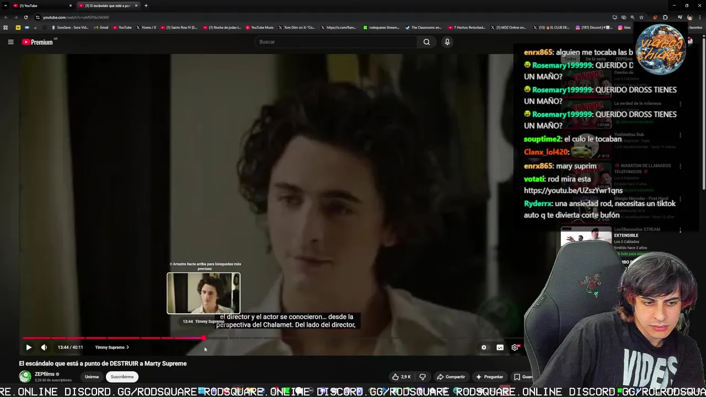Click the search magnifier button
The height and width of the screenshot is (397, 706).
[426, 42]
